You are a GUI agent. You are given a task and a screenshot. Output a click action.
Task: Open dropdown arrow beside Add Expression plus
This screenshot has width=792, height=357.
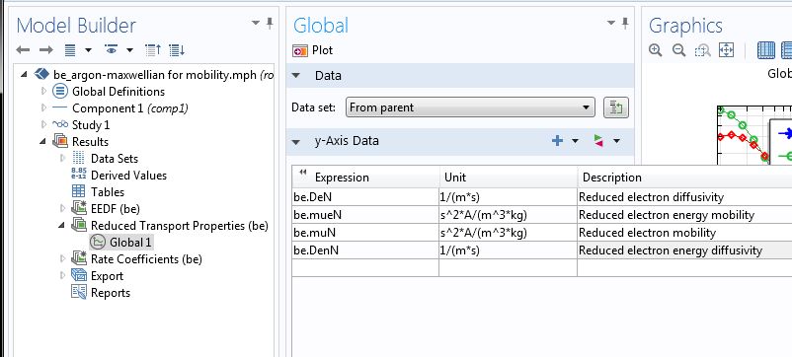pyautogui.click(x=575, y=141)
